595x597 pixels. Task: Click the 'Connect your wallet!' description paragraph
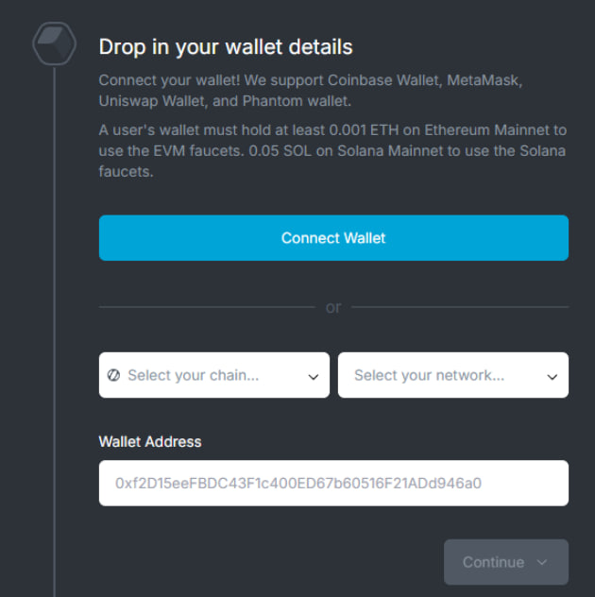coord(323,89)
